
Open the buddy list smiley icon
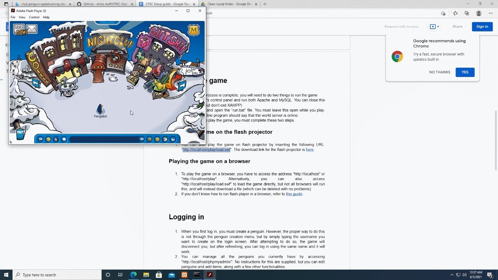click(x=158, y=139)
